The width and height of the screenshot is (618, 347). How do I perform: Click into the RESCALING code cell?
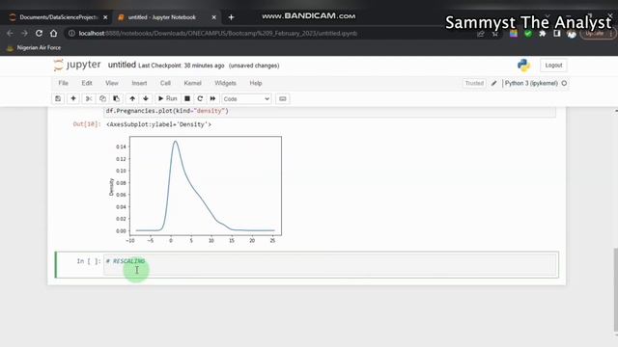(330, 265)
